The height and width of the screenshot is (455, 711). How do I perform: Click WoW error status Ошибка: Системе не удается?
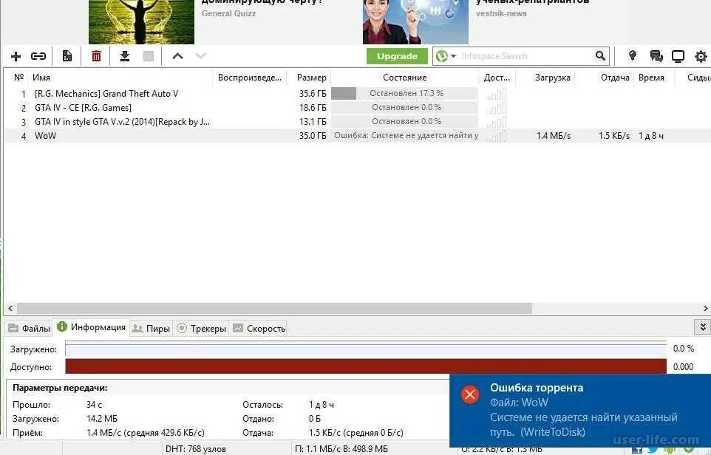(x=406, y=135)
